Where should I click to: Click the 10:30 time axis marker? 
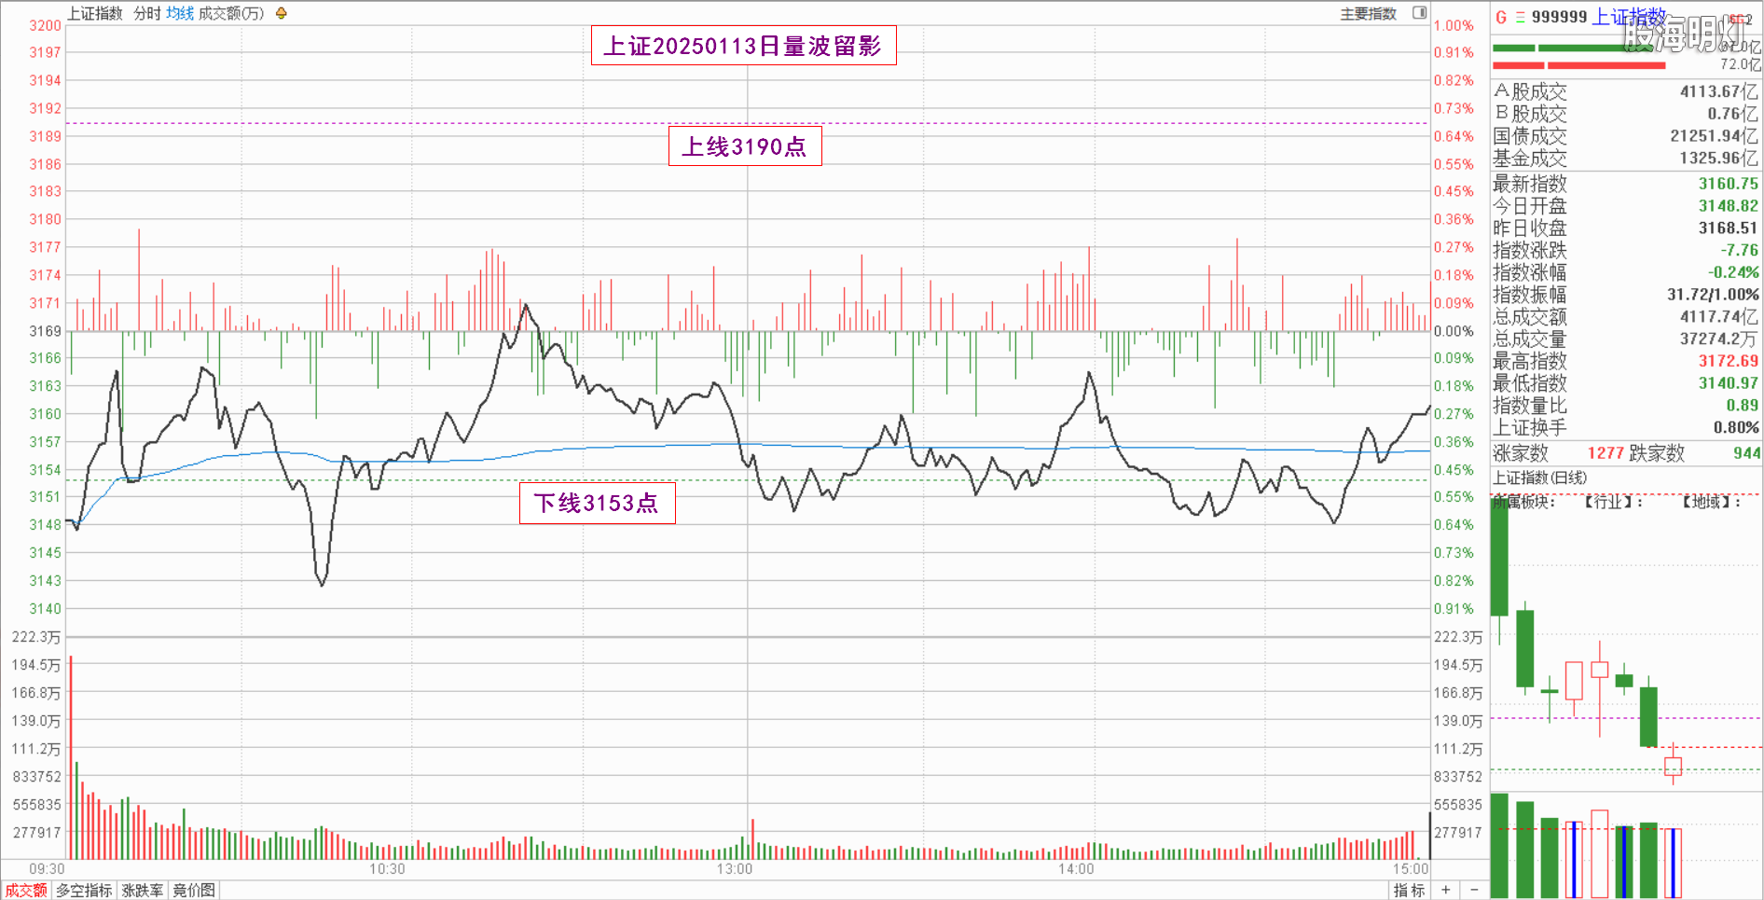[x=387, y=869]
